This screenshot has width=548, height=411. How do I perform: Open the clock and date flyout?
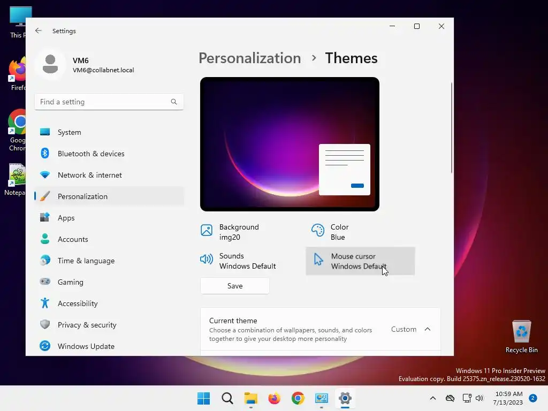click(508, 398)
